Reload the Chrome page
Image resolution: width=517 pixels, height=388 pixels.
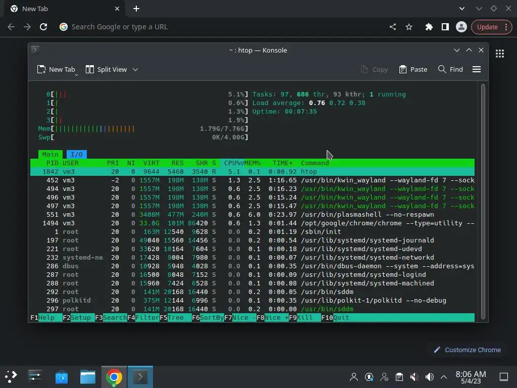point(43,27)
